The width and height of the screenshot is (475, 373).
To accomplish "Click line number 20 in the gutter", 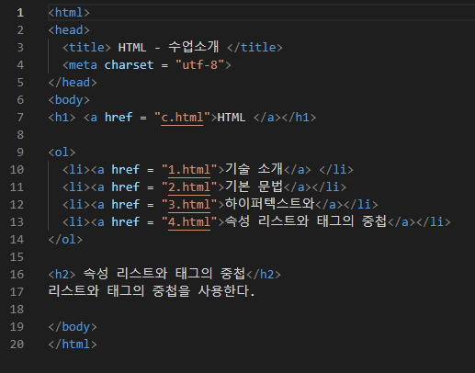I will (x=17, y=345).
